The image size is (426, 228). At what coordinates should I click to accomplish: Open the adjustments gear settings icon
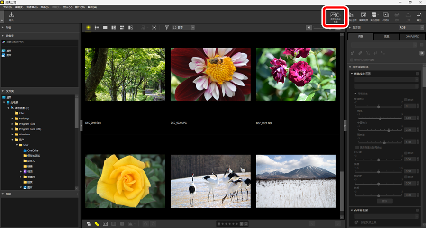(422, 53)
